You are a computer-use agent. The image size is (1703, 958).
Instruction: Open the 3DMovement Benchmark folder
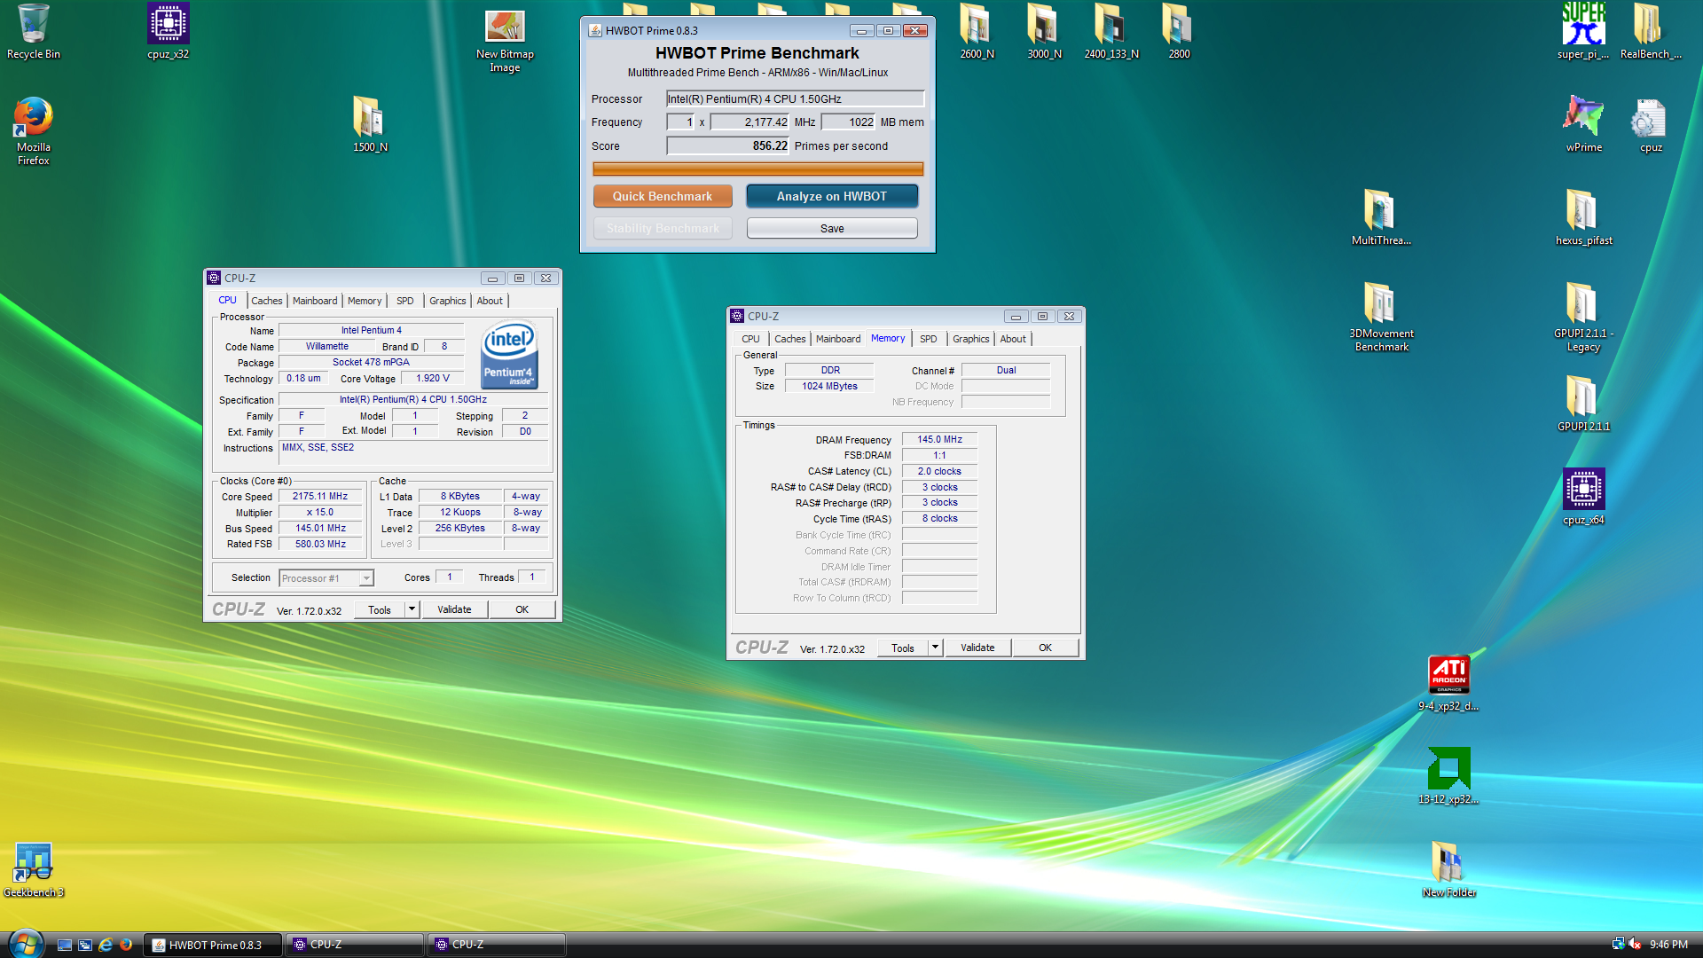[x=1381, y=317]
